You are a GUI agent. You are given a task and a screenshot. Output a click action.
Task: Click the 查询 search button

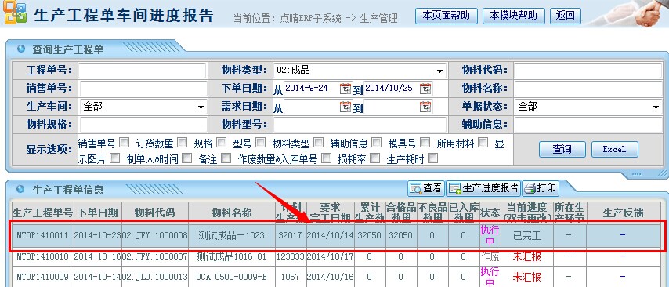(x=562, y=149)
